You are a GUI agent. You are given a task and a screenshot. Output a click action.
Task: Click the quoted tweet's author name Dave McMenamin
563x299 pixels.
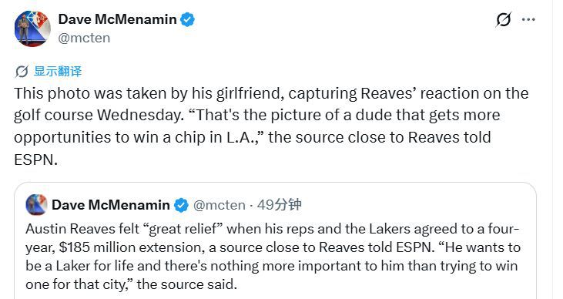(x=111, y=205)
